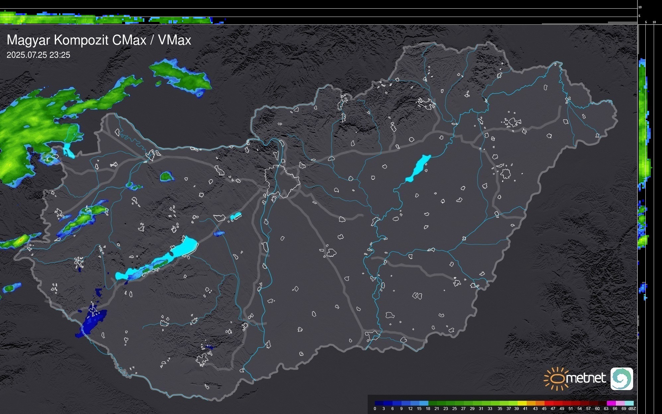Image resolution: width=662 pixels, height=414 pixels.
Task: Click the metnet wordmark text
Action: click(x=586, y=378)
